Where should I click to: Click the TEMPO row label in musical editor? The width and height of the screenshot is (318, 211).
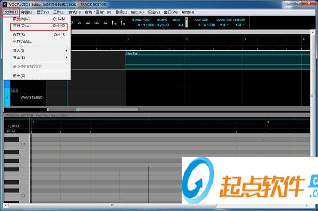(13, 126)
